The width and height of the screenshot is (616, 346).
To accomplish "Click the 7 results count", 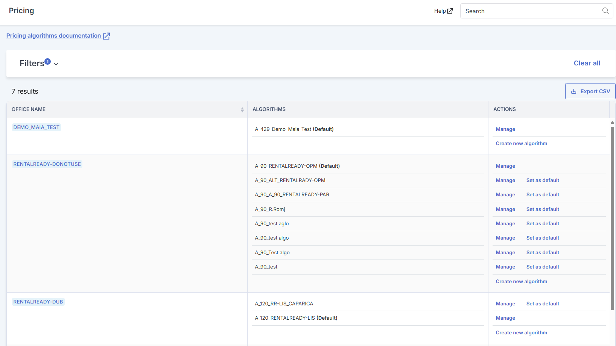I will coord(25,91).
